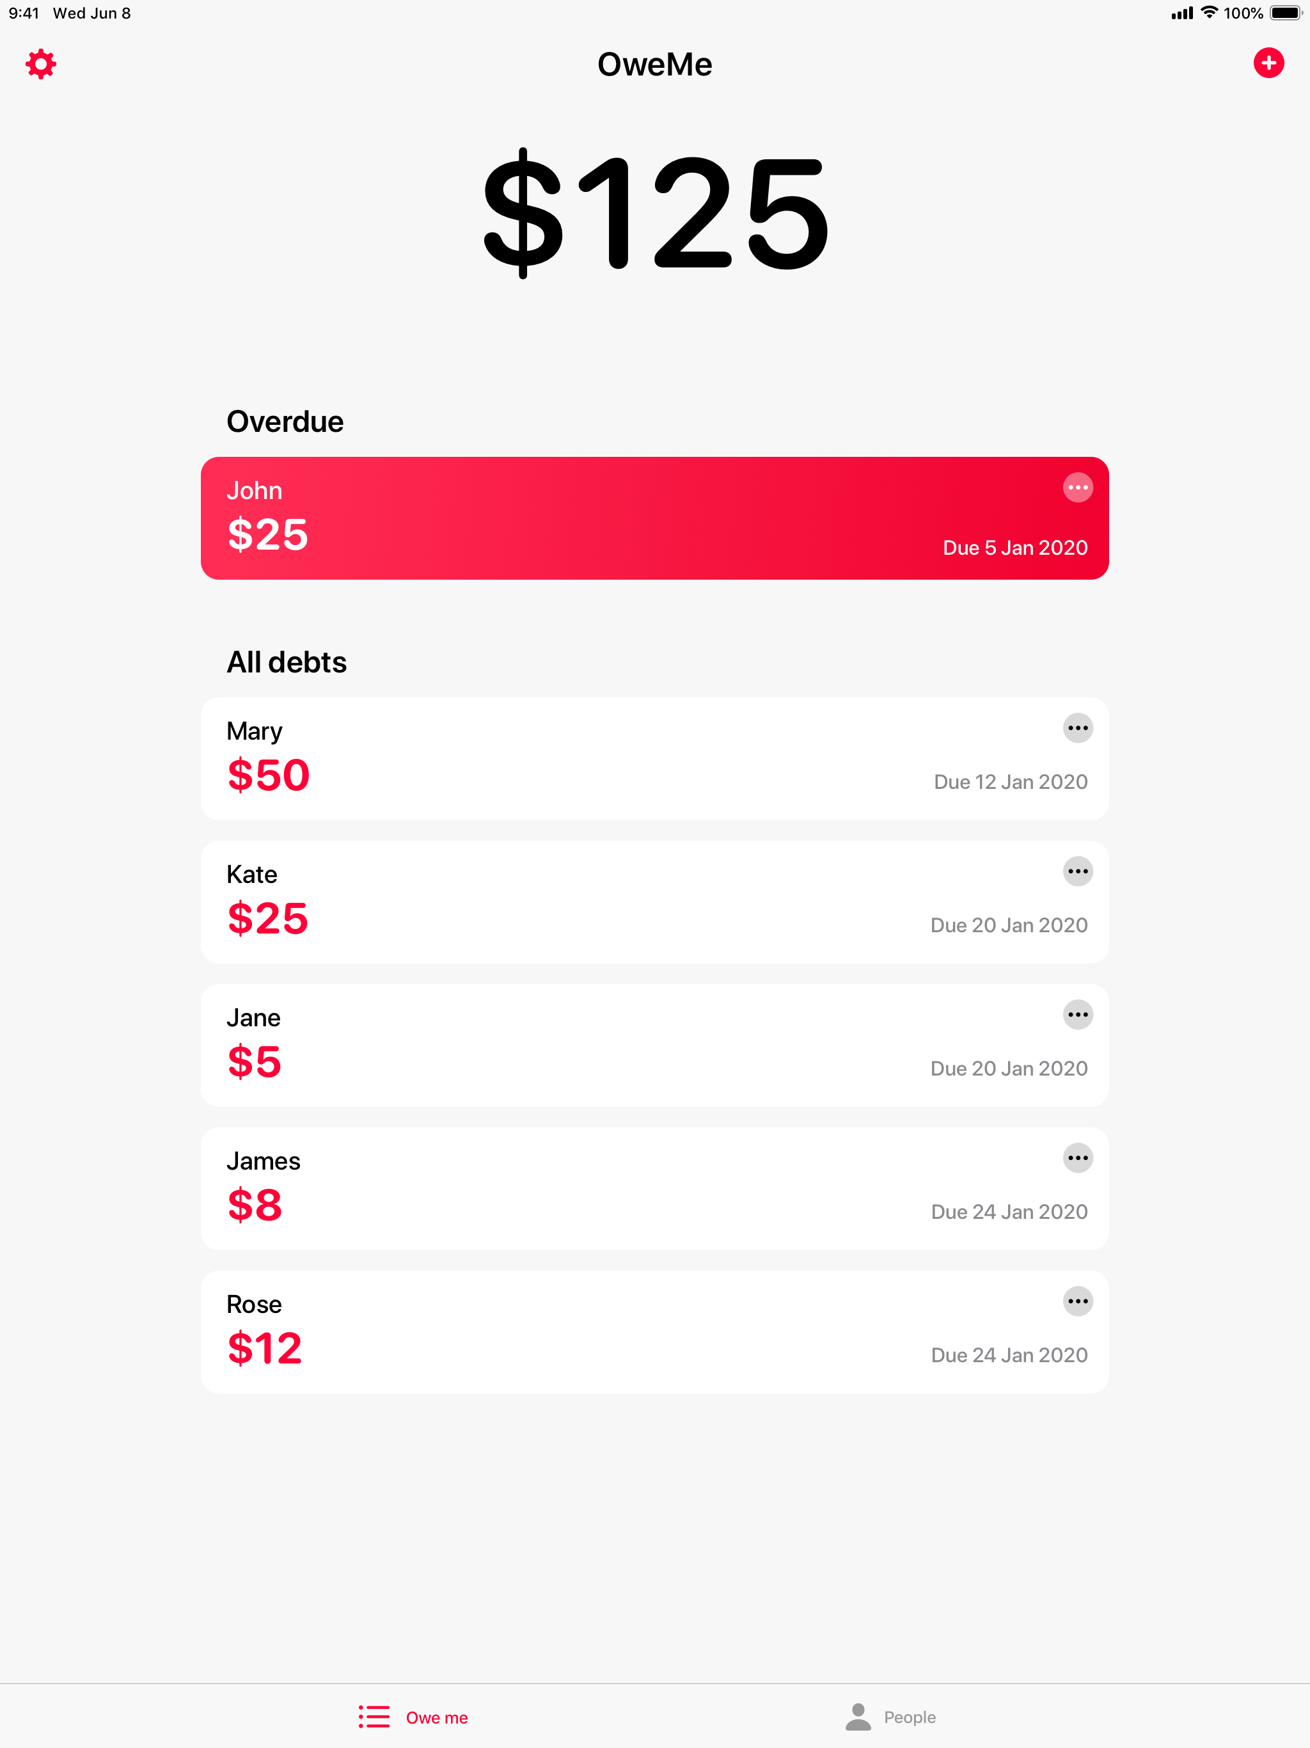Tap the People silhouette icon
Screen dimensions: 1310x1748
(858, 1717)
